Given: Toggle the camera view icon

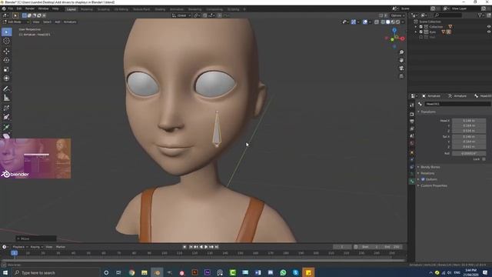Looking at the screenshot, I should point(401,68).
